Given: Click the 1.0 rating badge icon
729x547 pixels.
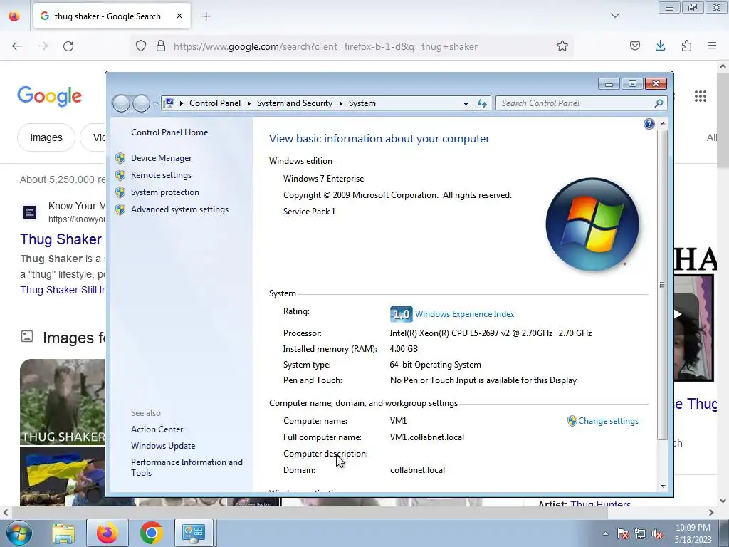Looking at the screenshot, I should point(401,314).
